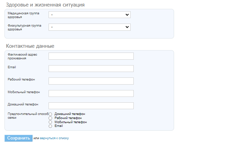Click into the Email text input box
The image size is (237, 146).
point(91,69)
